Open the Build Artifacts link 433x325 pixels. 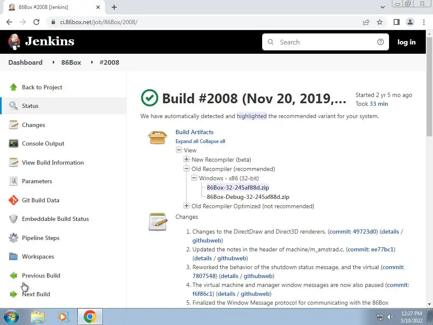pos(195,132)
